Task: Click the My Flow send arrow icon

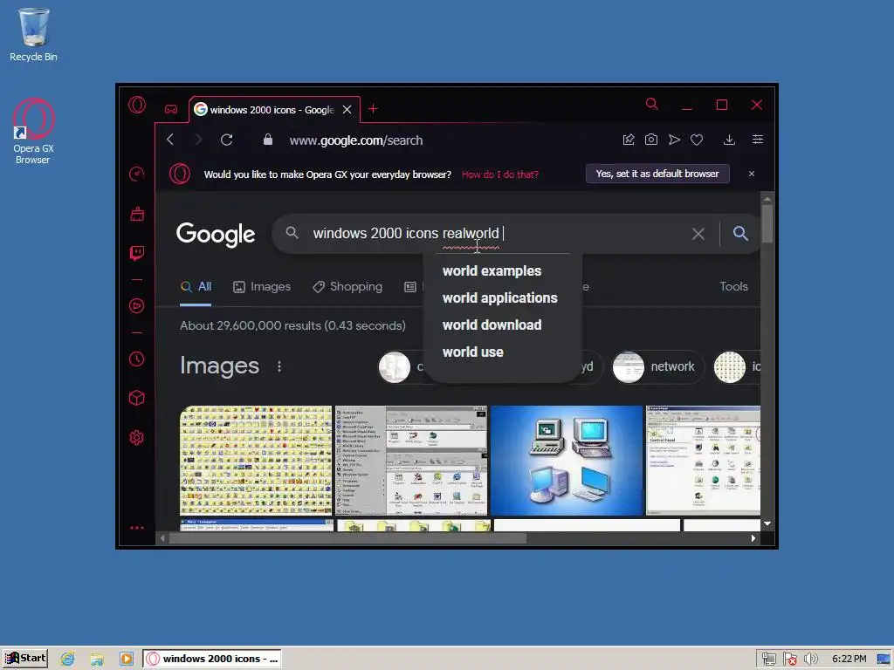Action: click(x=674, y=140)
